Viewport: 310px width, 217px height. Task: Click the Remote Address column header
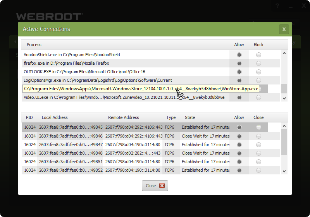click(124, 117)
